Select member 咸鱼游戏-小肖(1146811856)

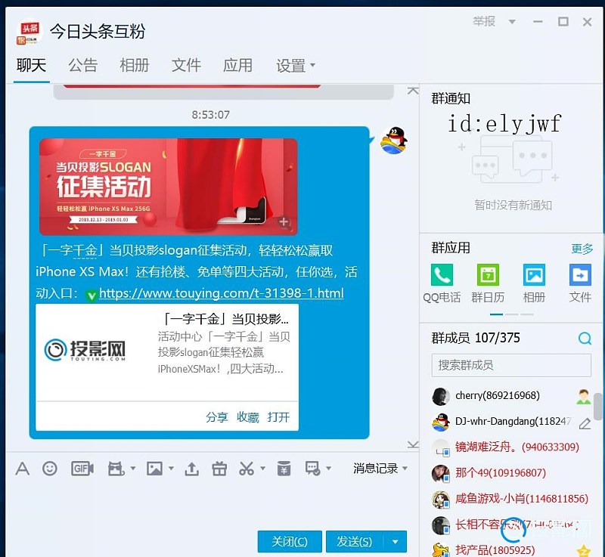tap(511, 499)
